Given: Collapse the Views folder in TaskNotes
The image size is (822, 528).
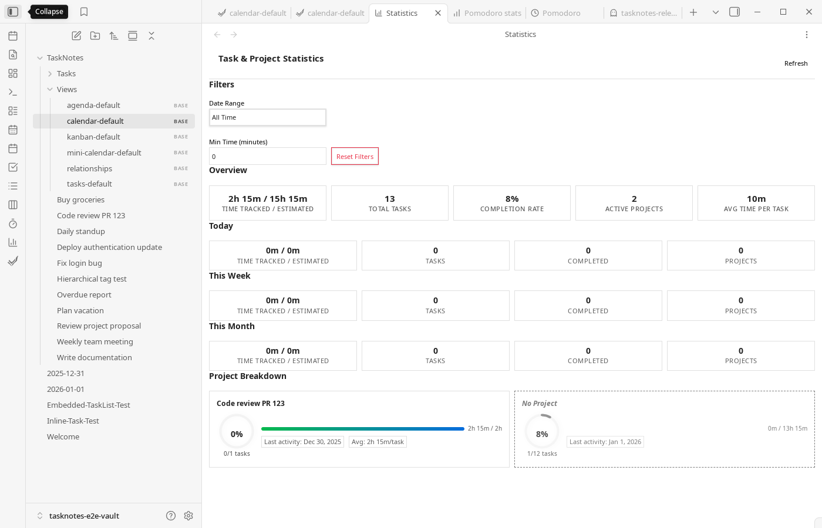Looking at the screenshot, I should [x=50, y=89].
